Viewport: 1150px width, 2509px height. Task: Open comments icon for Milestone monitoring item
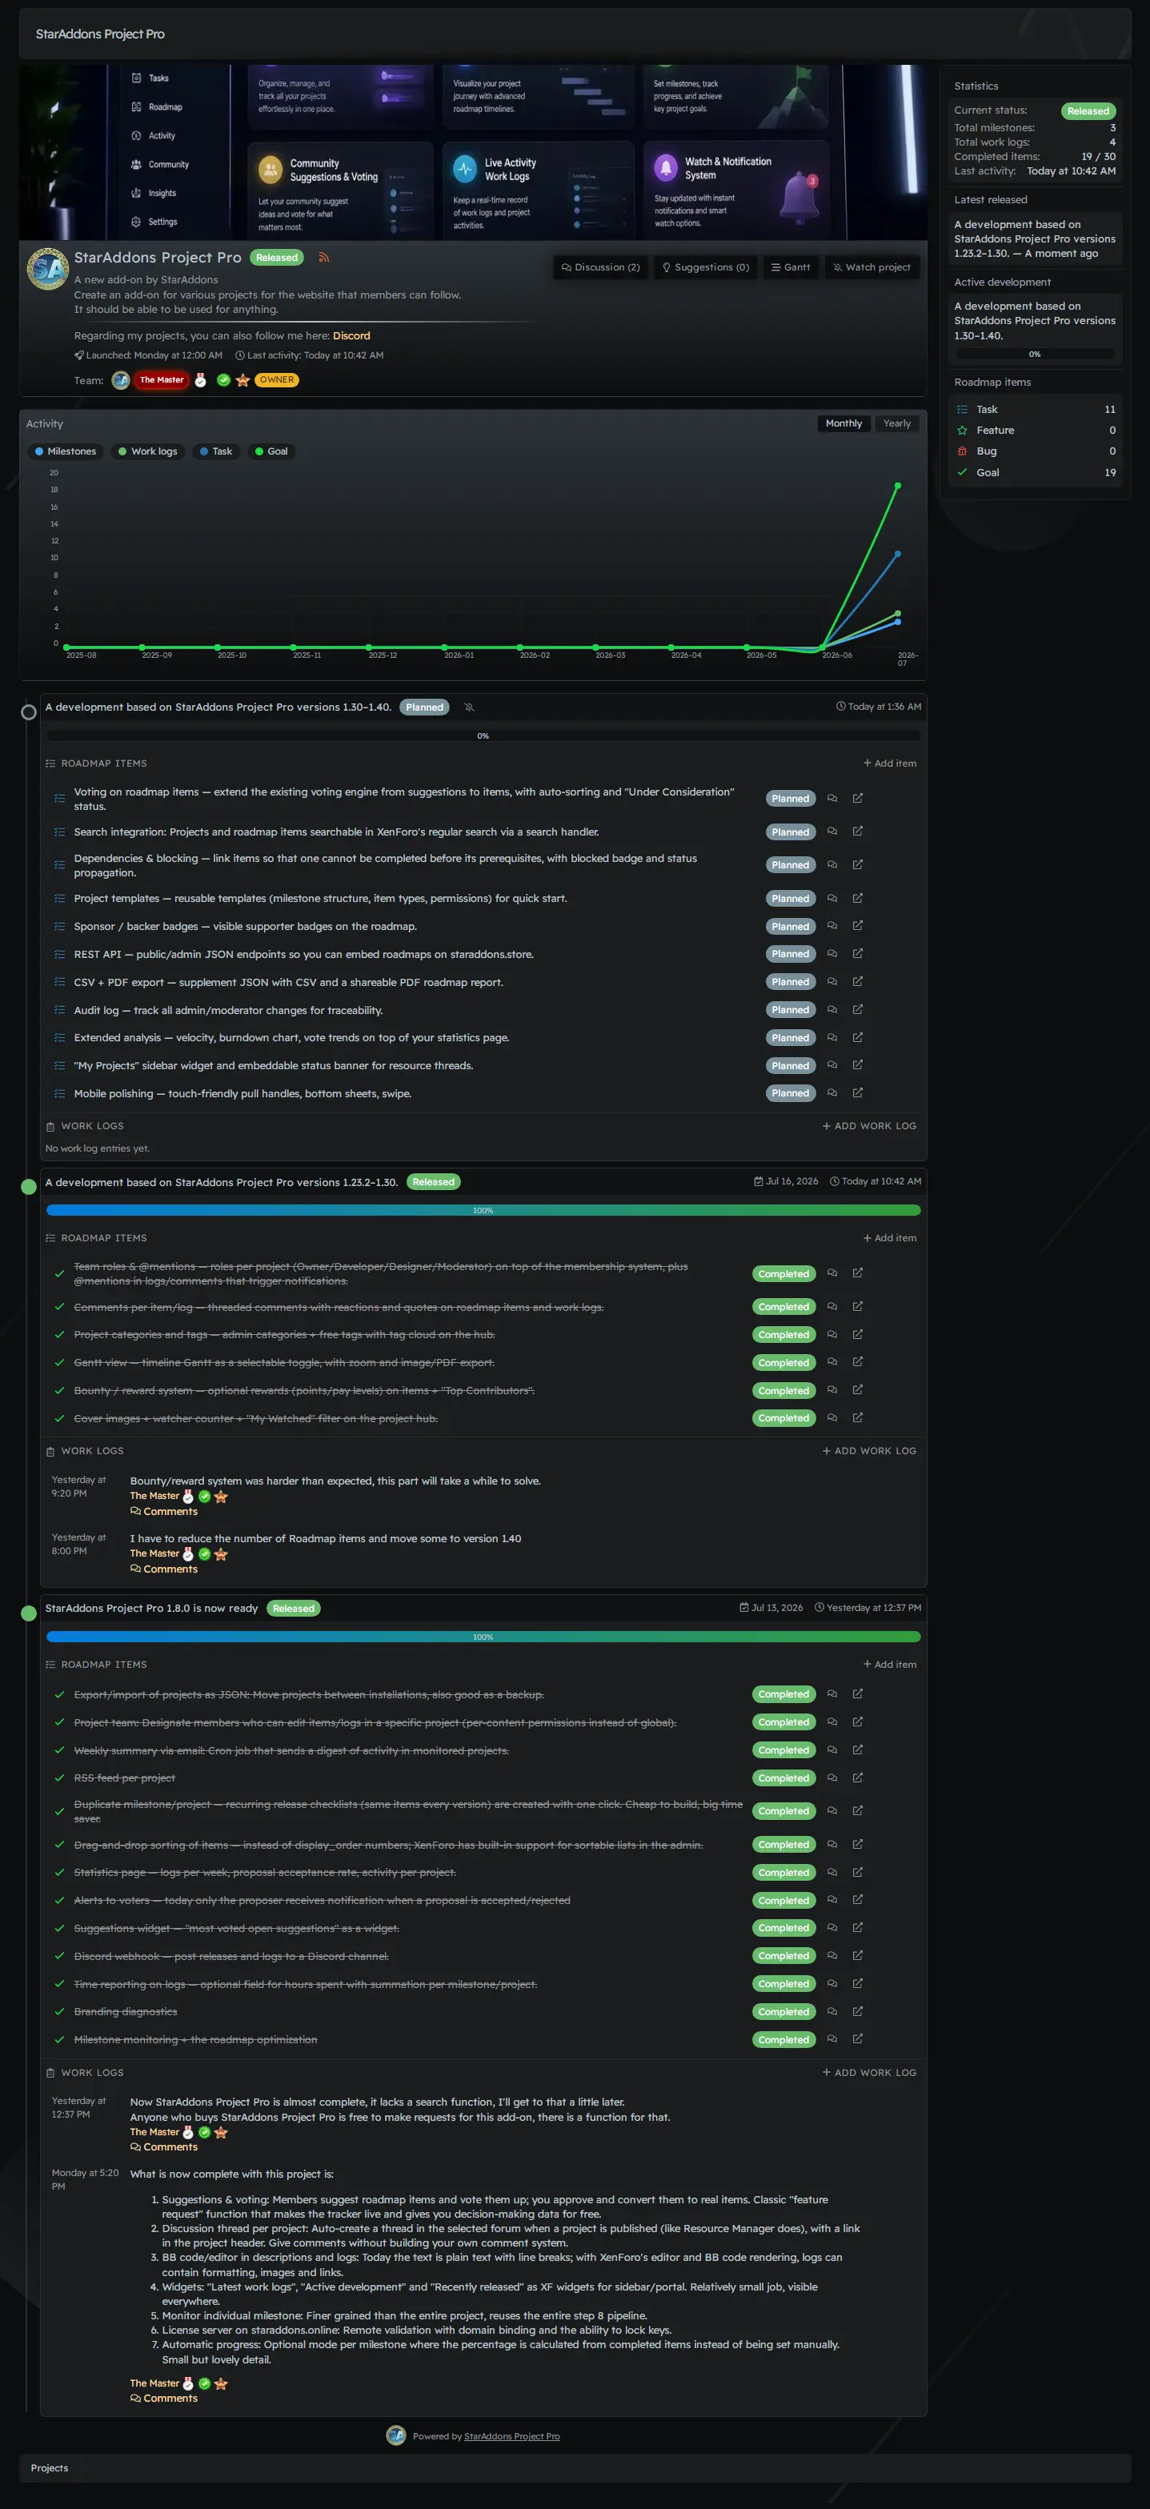[x=831, y=2038]
